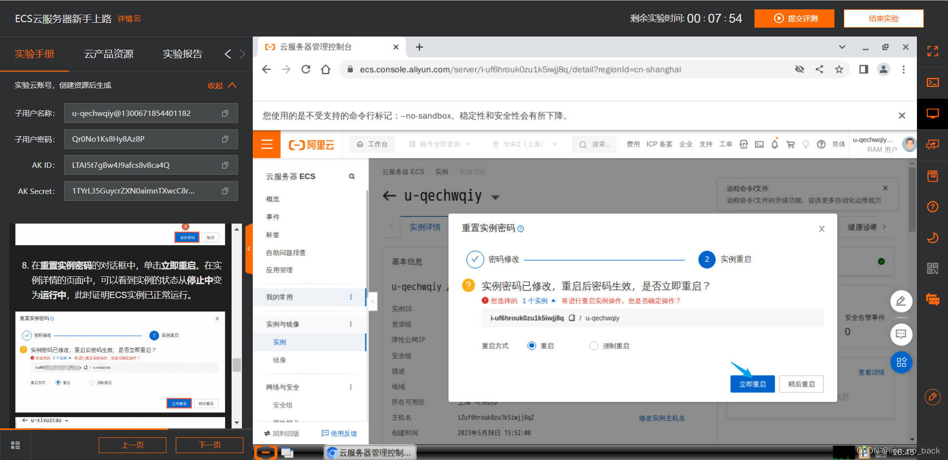Open the chat feedback floating button

click(x=901, y=334)
